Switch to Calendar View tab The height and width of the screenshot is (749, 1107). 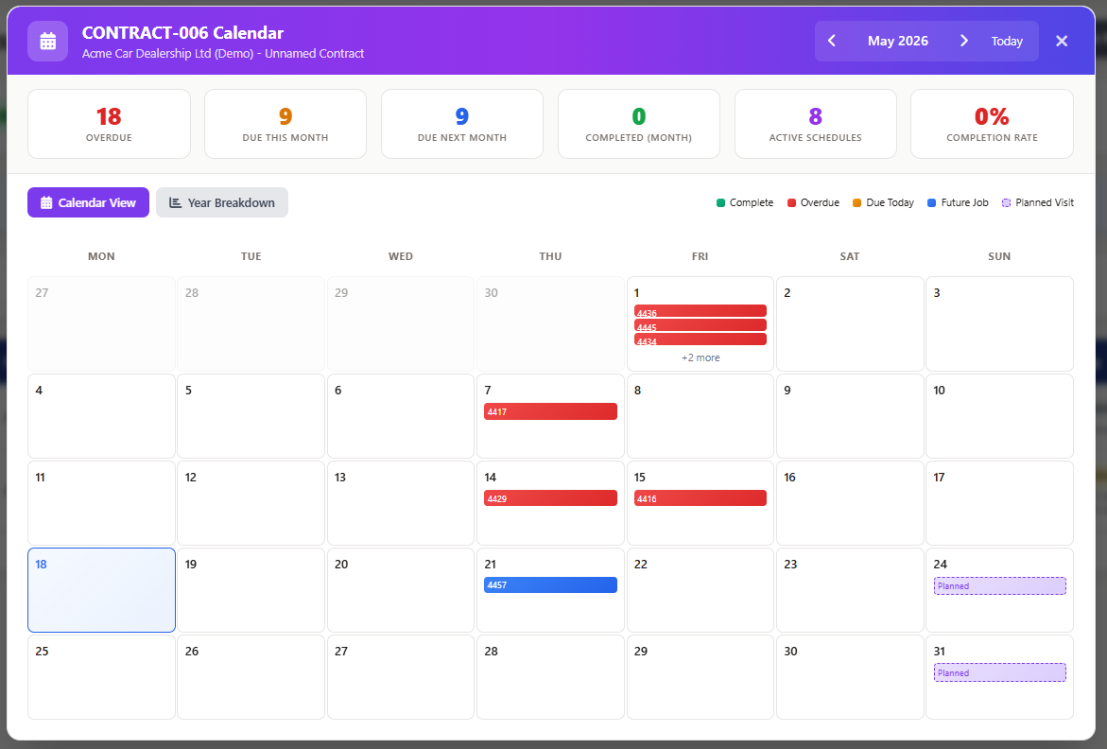(88, 202)
